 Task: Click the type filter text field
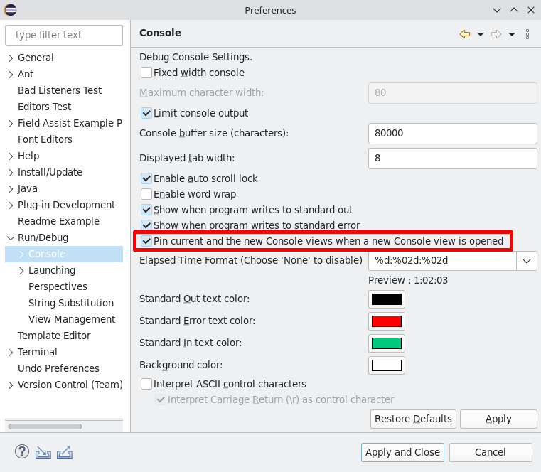coord(64,36)
